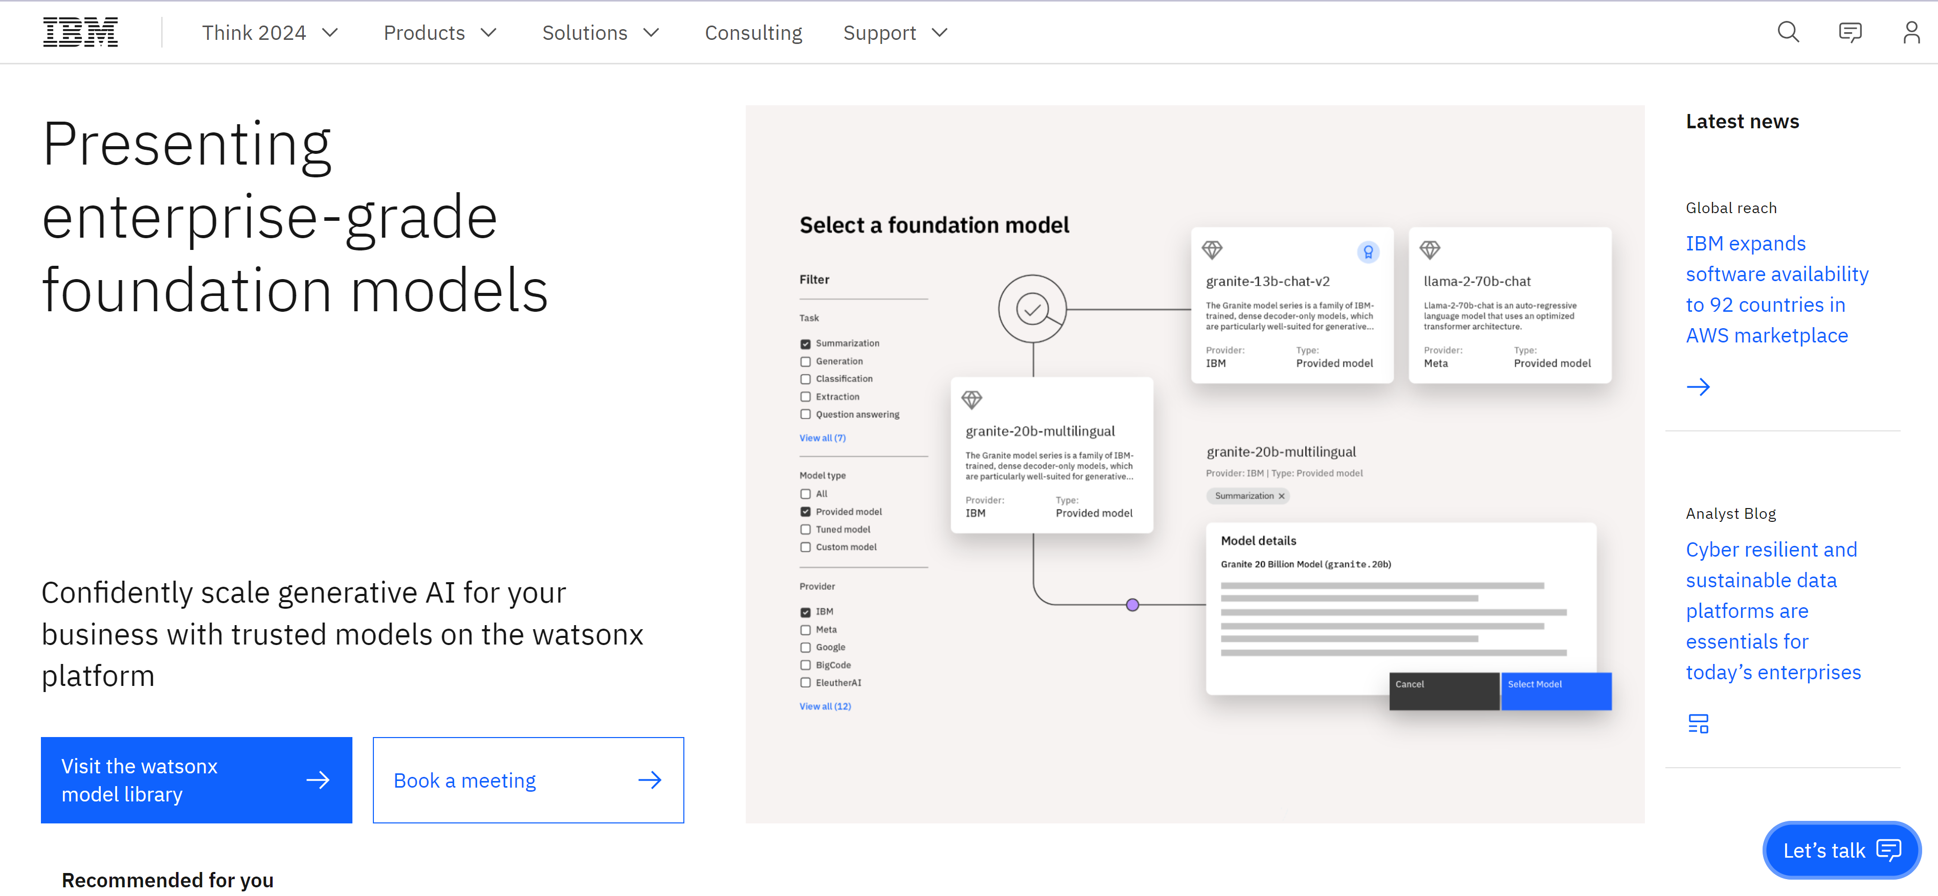
Task: Click the Select Model button
Action: tap(1556, 691)
